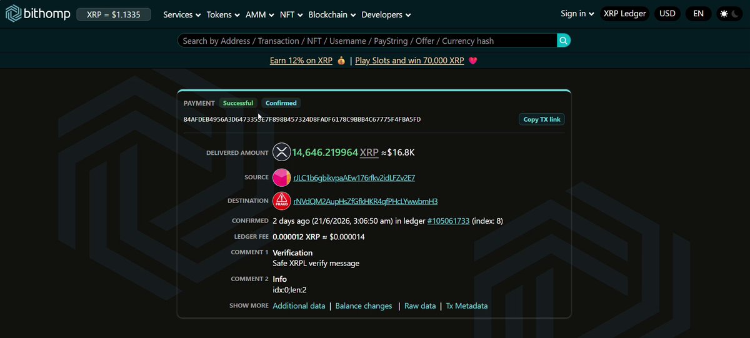Click the XRP price badge
The height and width of the screenshot is (338, 750).
pyautogui.click(x=113, y=14)
